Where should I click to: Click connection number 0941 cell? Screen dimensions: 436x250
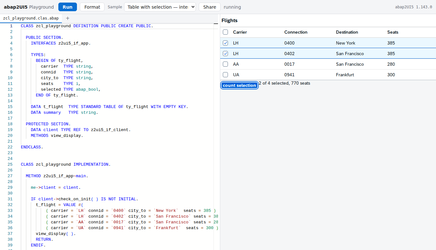coord(289,75)
